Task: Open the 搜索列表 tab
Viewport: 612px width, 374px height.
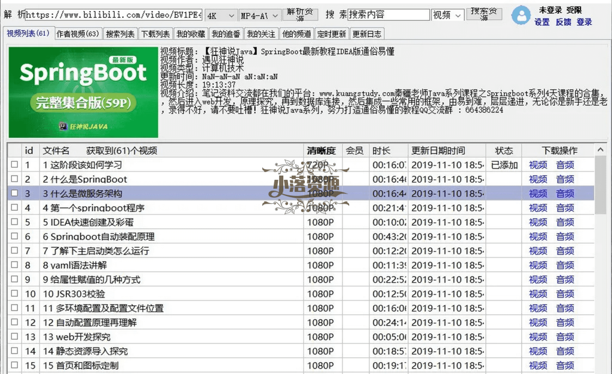Action: coord(120,34)
